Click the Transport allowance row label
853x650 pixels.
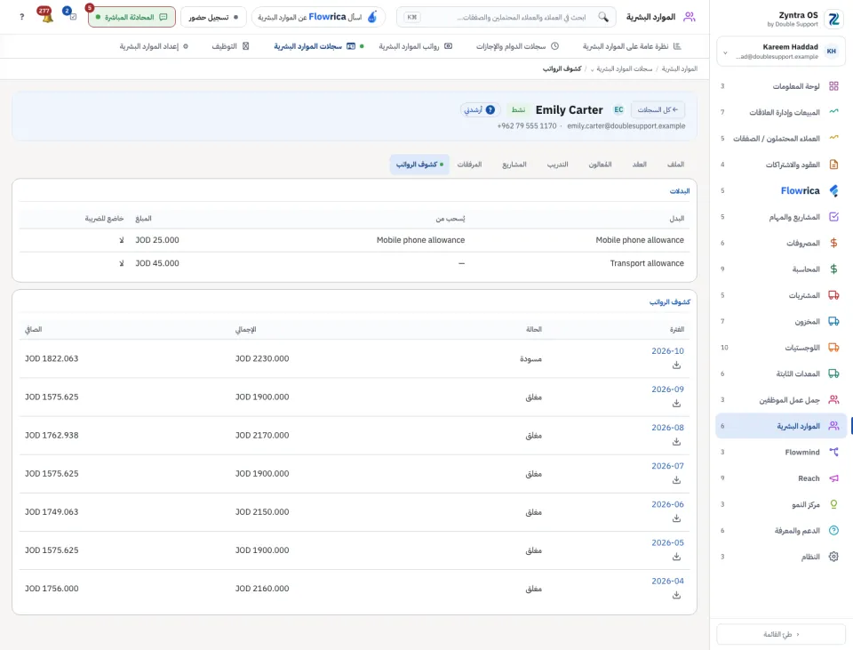point(647,263)
